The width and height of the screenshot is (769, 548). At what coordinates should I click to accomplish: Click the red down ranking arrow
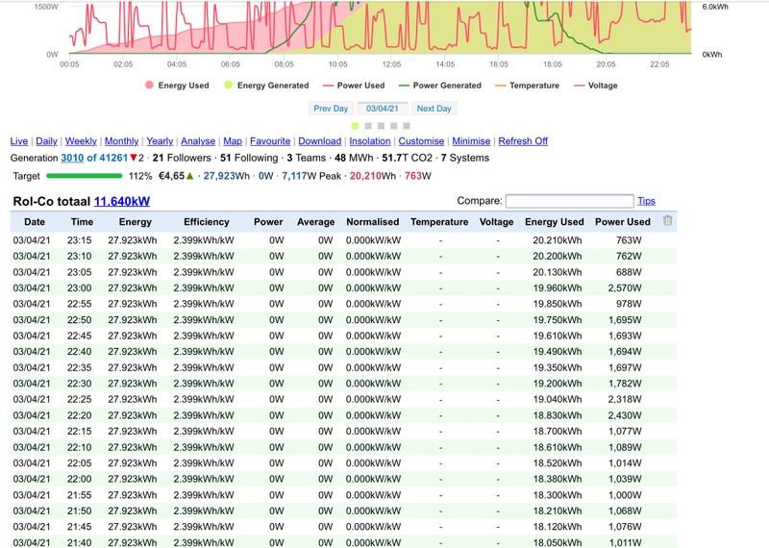[x=133, y=158]
